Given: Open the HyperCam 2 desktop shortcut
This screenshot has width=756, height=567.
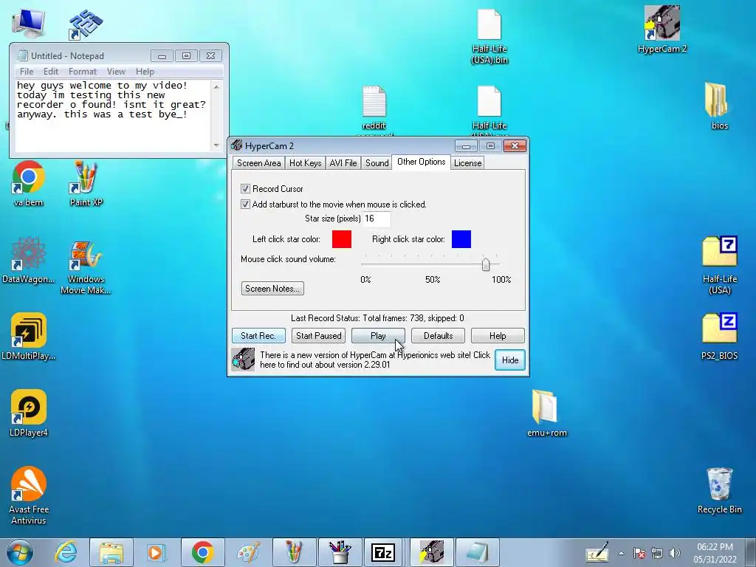Looking at the screenshot, I should pyautogui.click(x=662, y=29).
